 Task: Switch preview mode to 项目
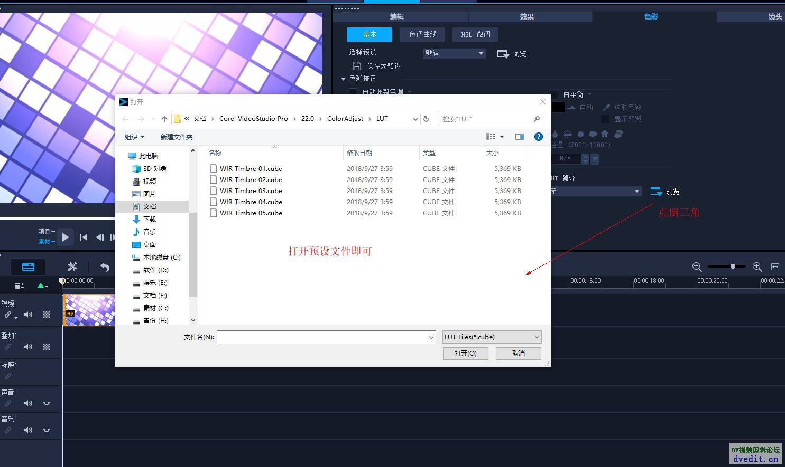point(47,232)
